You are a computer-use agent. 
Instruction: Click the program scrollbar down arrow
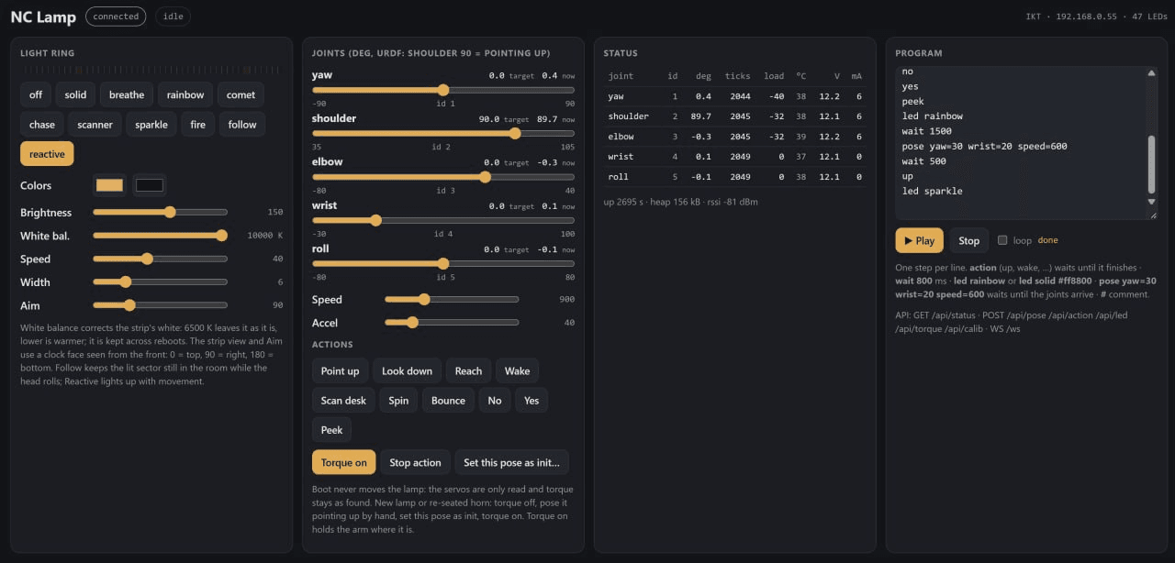point(1152,201)
